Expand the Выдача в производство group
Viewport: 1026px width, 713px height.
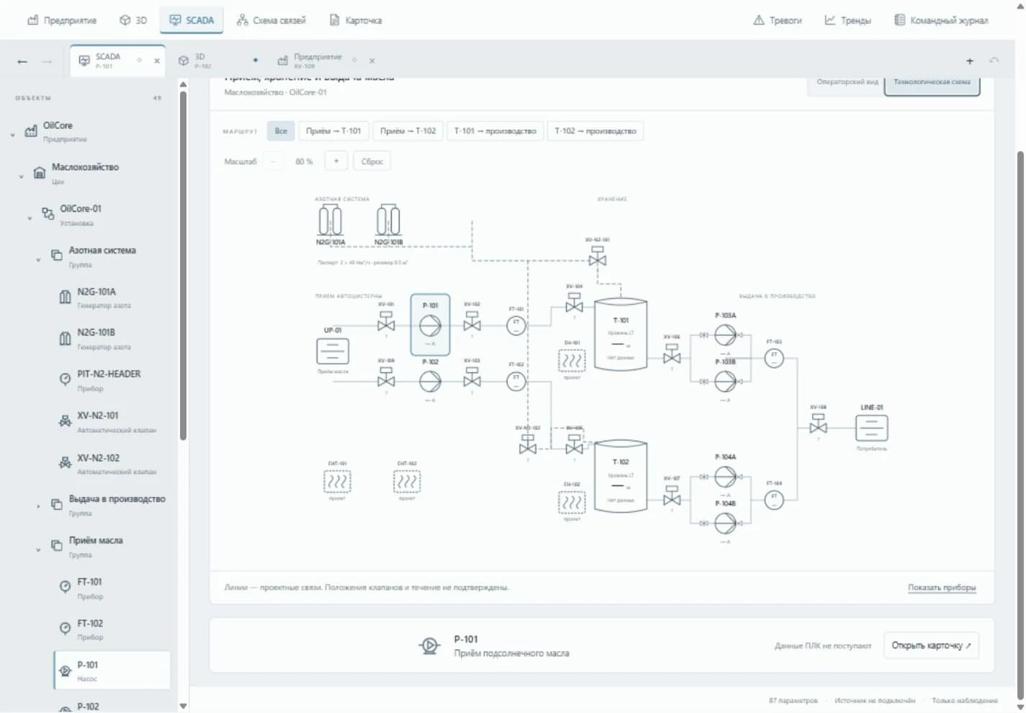click(38, 506)
